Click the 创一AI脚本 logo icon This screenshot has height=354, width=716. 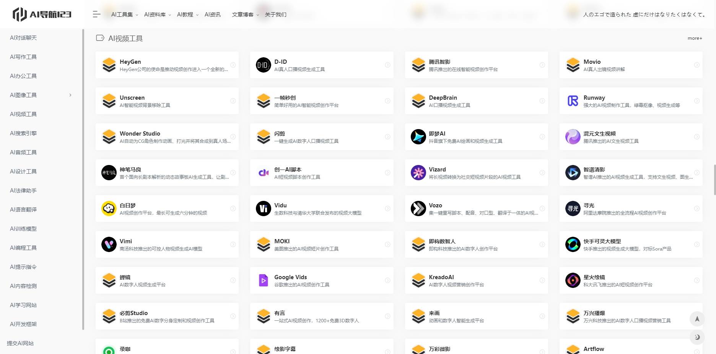point(264,173)
